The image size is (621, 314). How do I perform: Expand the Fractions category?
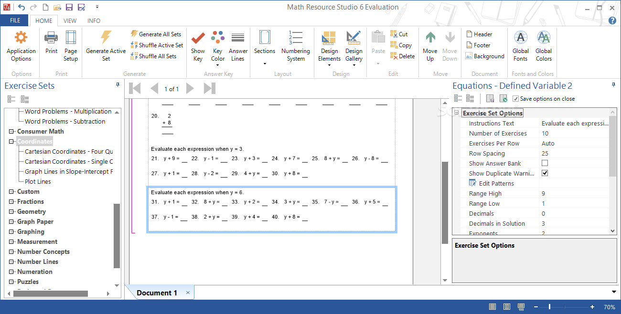tap(11, 201)
